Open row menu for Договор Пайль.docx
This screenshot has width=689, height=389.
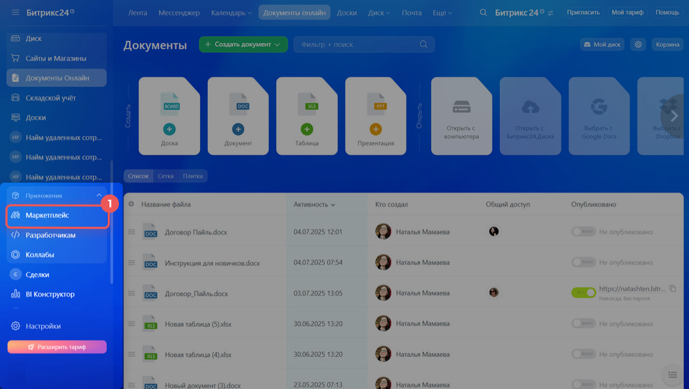[x=131, y=232]
